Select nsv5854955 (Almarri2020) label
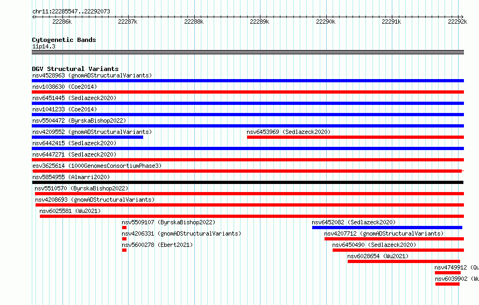Screen dimensions: 479x305 coord(71,177)
